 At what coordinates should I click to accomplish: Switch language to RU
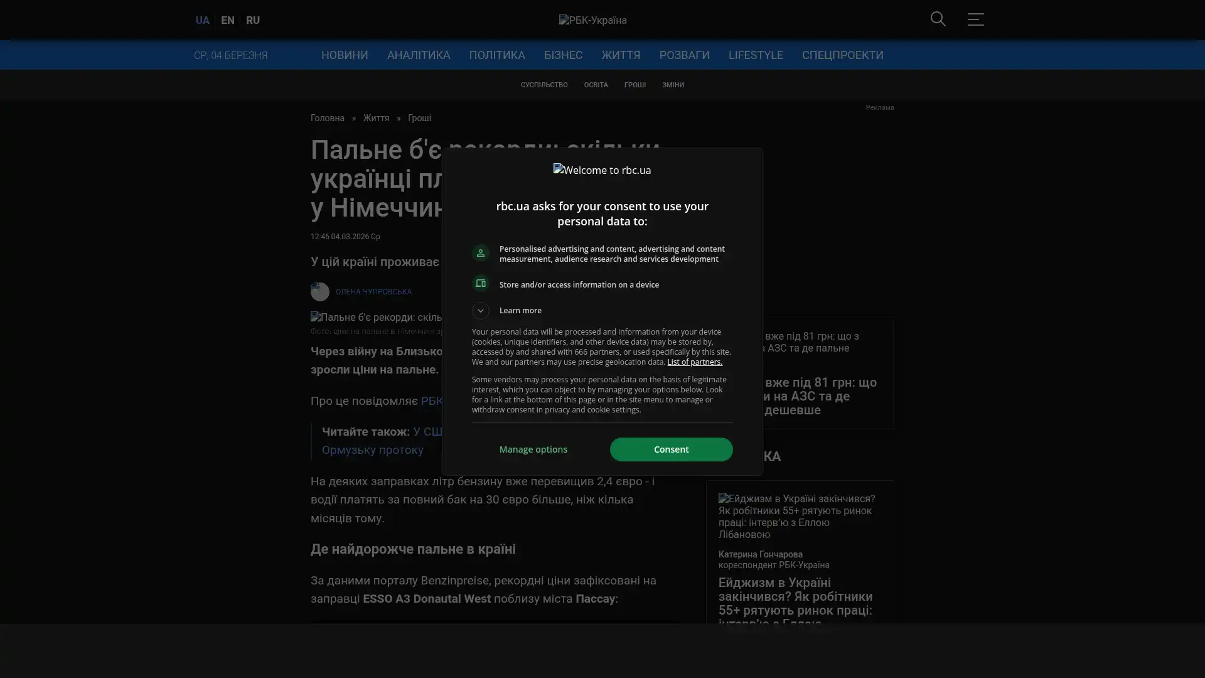click(x=252, y=20)
